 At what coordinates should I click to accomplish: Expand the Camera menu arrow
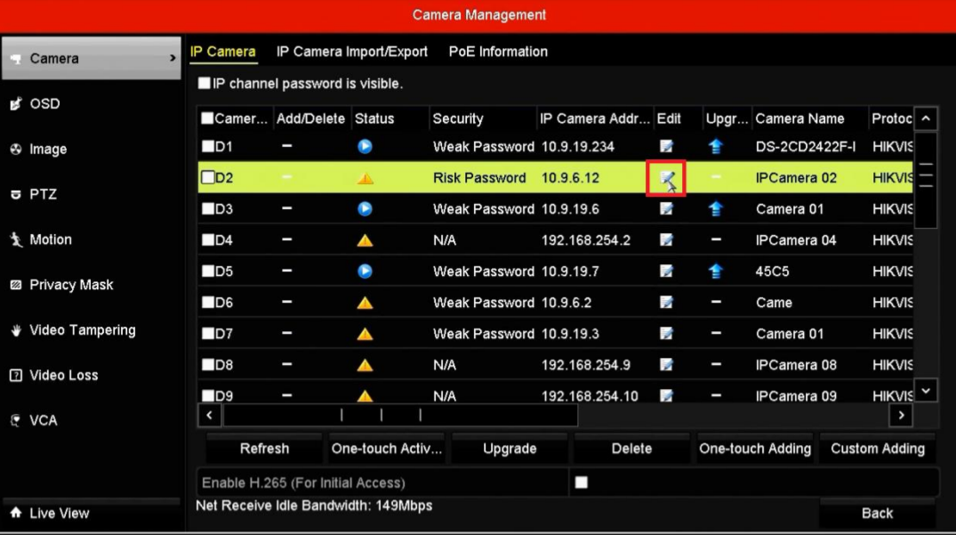coord(172,59)
